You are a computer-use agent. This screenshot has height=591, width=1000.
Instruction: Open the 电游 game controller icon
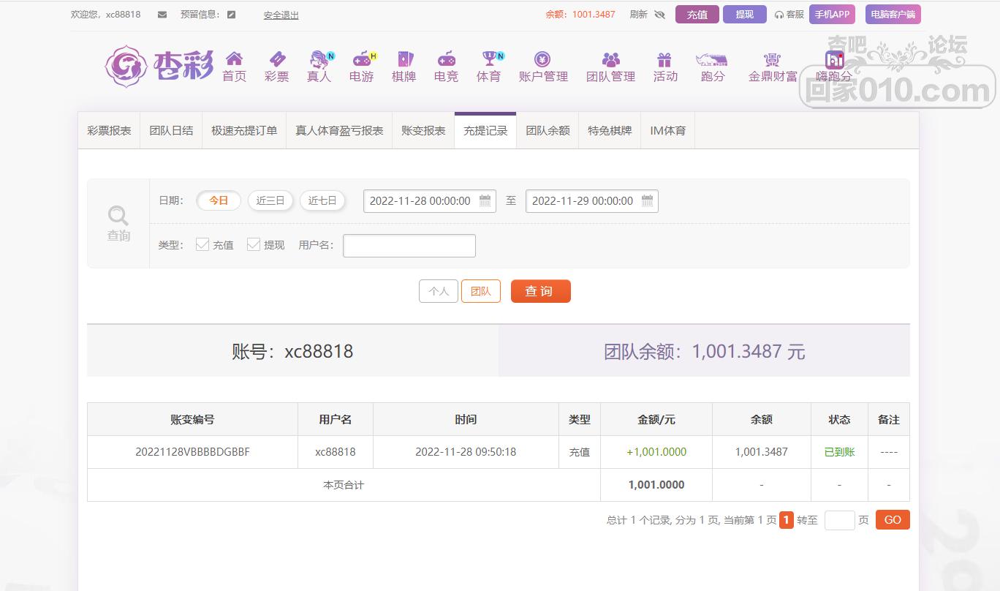[x=361, y=60]
